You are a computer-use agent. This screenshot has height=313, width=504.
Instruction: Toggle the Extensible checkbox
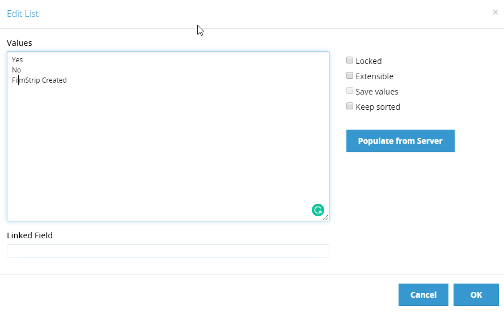click(x=350, y=75)
